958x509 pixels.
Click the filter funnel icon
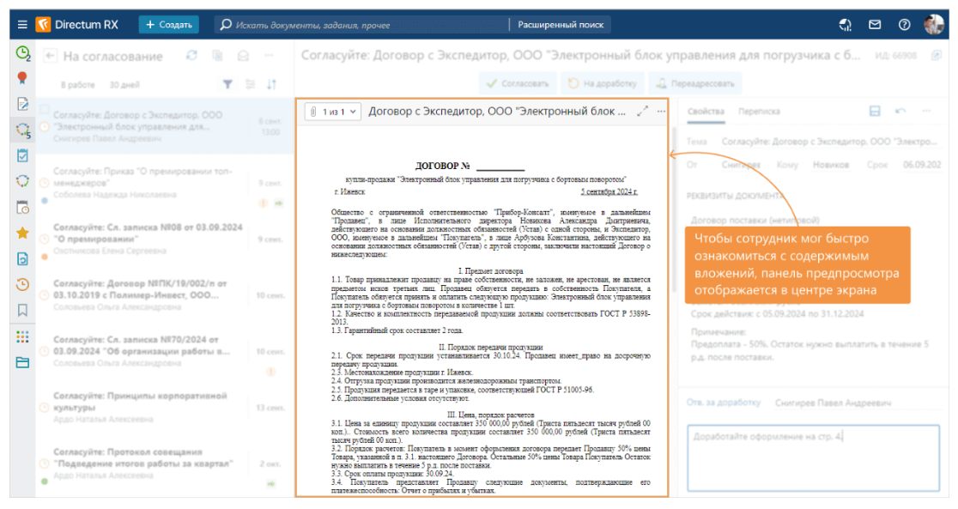tap(227, 84)
